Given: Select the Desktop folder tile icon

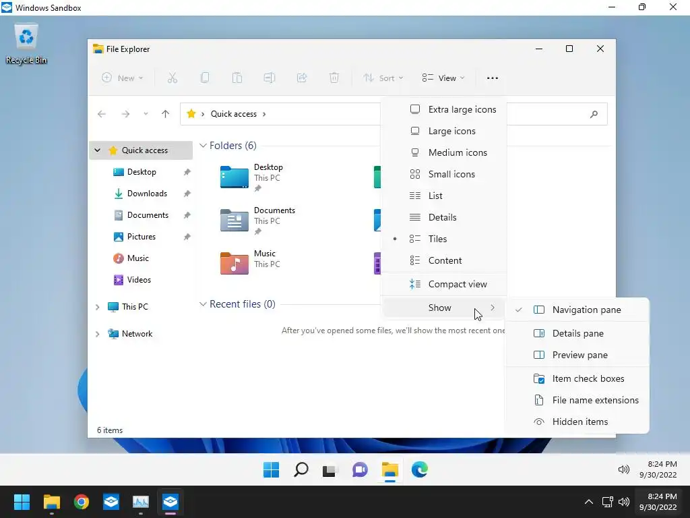Looking at the screenshot, I should point(234,177).
